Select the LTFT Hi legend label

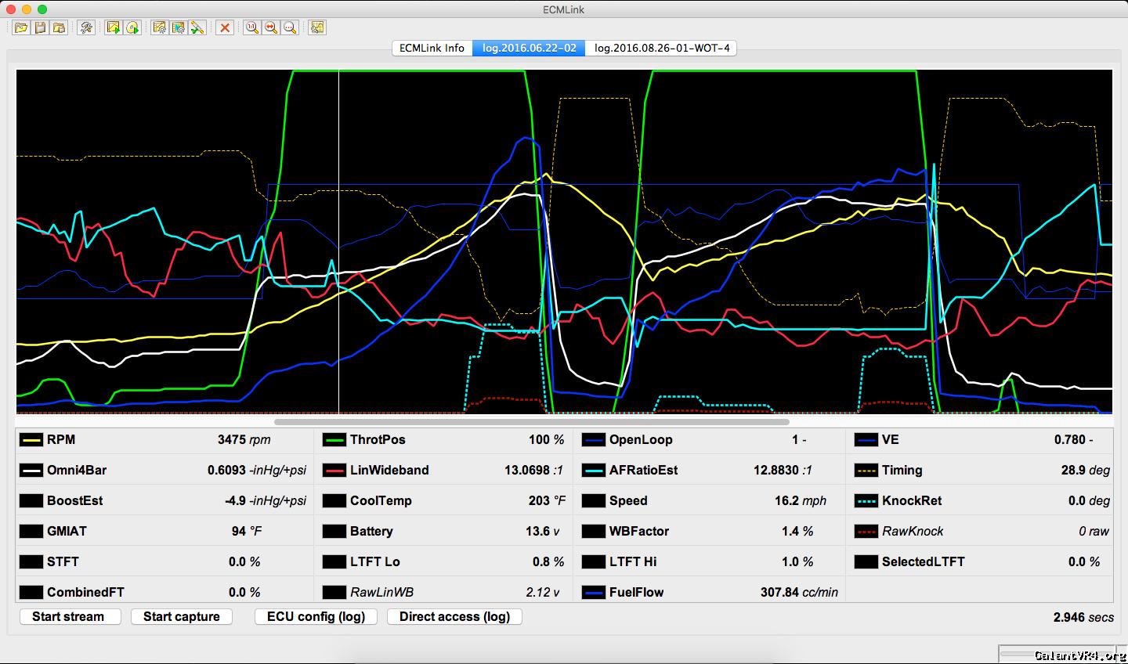coord(633,562)
